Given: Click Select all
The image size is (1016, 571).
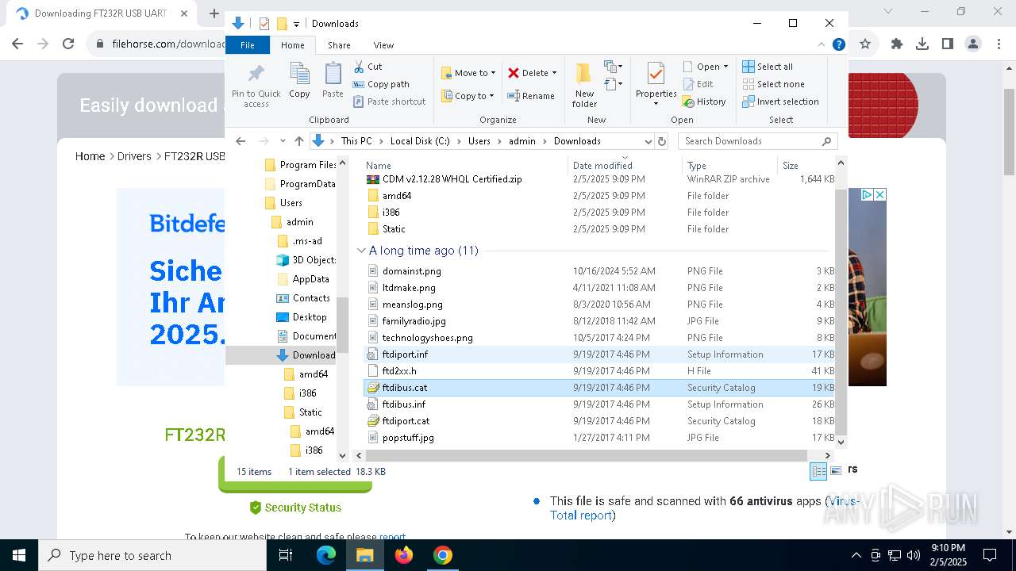Looking at the screenshot, I should tap(768, 67).
